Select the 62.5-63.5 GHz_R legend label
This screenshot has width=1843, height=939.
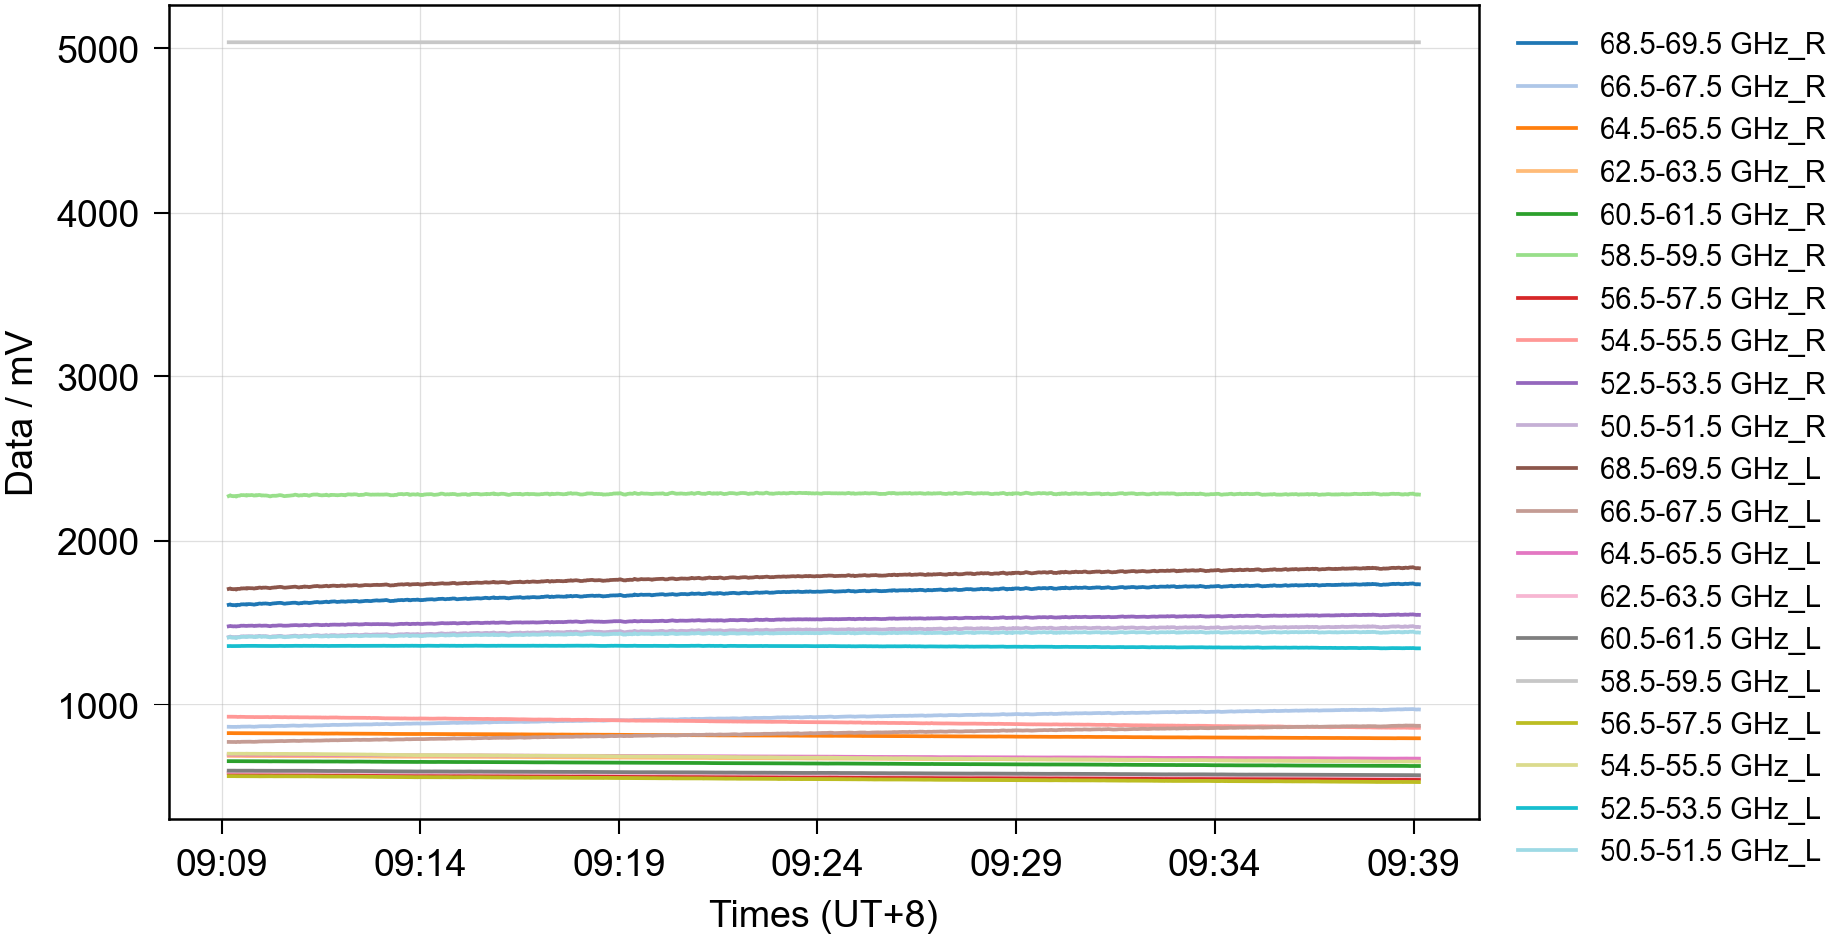point(1710,172)
